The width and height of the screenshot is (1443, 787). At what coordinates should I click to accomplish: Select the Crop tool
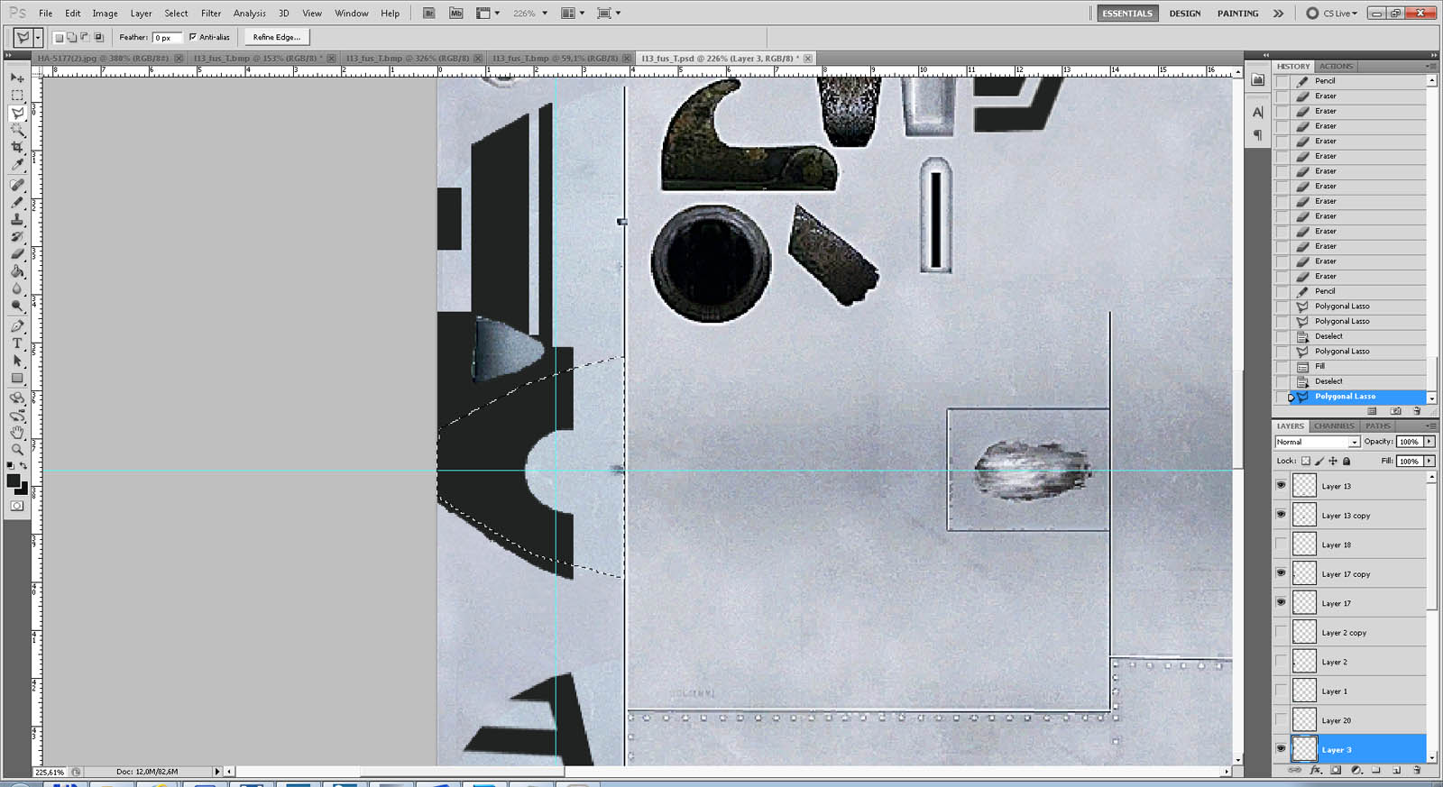(17, 147)
